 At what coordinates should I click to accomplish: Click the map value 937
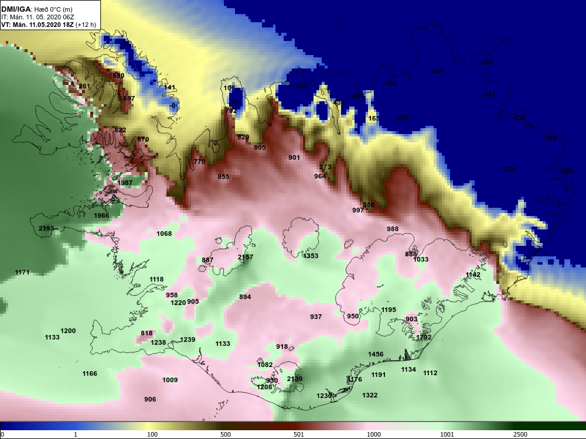[316, 317]
